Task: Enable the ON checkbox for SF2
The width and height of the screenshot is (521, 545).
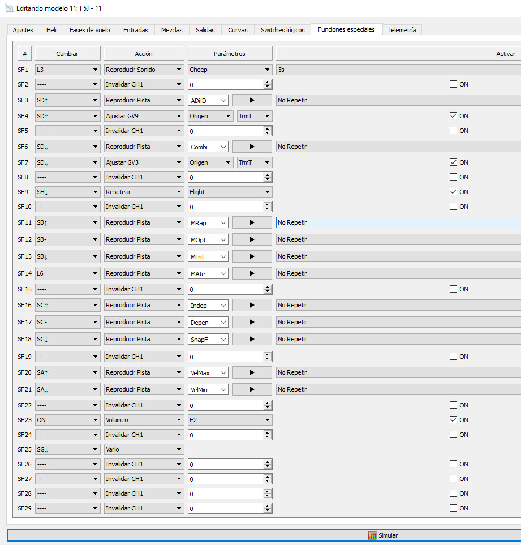Action: 453,84
